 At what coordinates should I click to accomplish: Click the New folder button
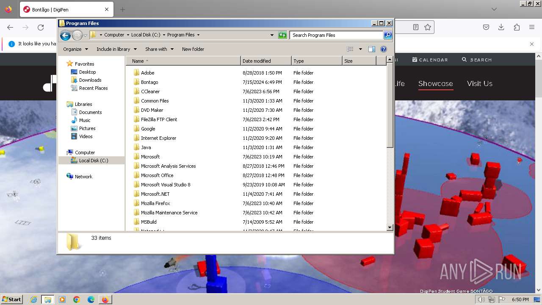193,49
